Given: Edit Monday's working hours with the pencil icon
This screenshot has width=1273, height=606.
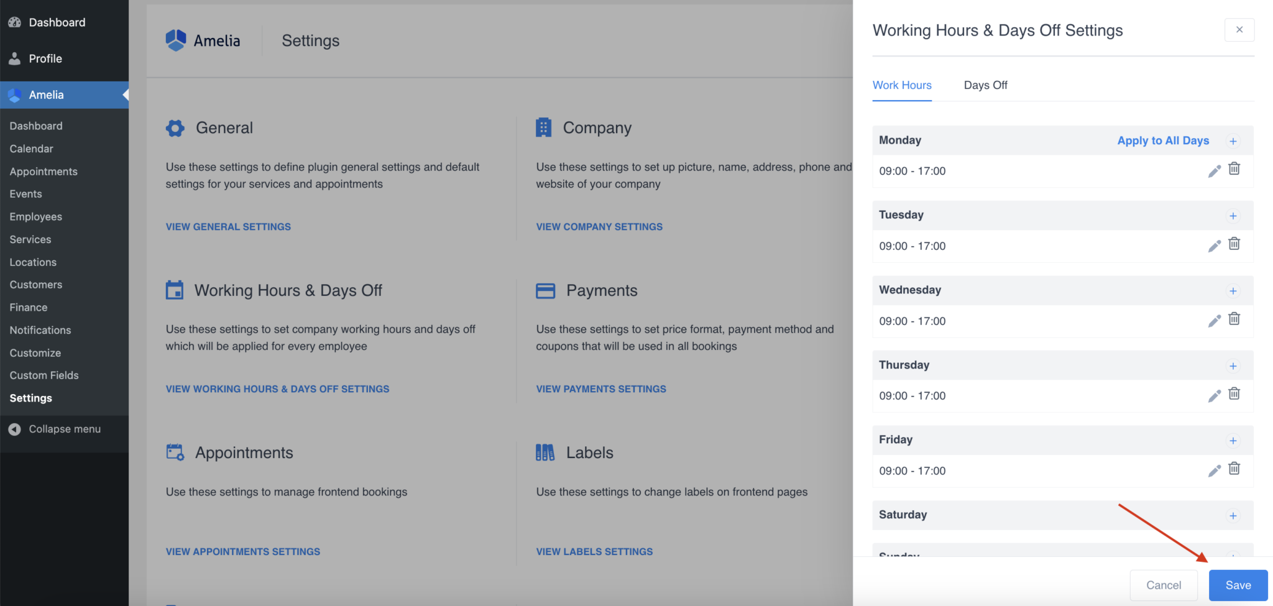Looking at the screenshot, I should 1214,170.
